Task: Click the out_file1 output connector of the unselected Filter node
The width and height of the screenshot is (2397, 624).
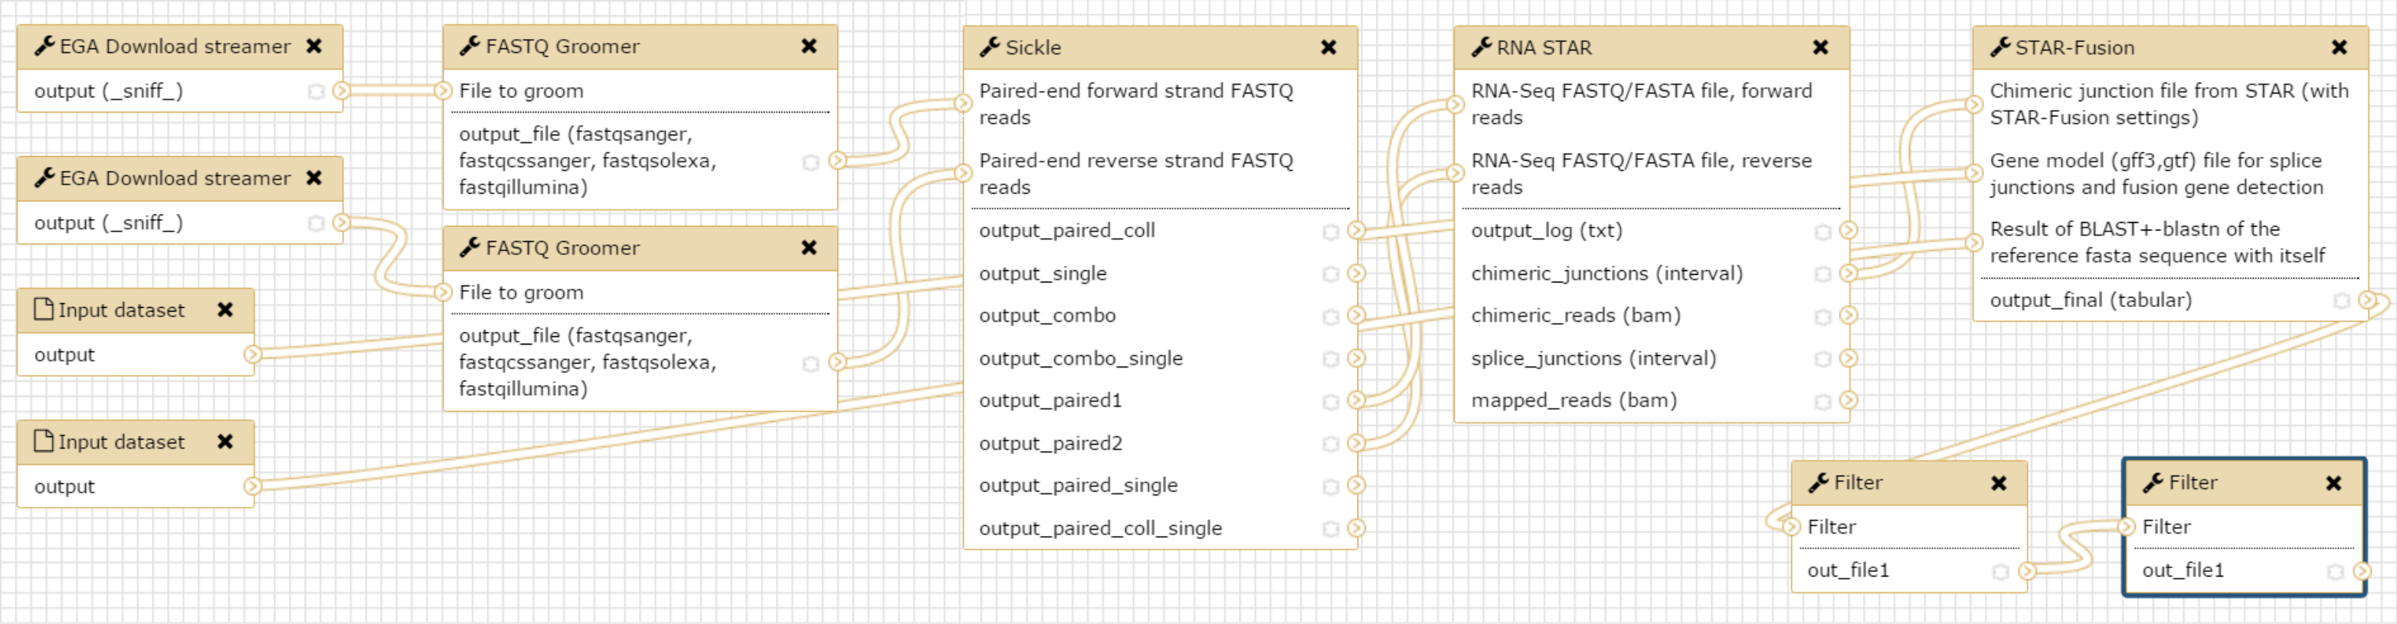Action: [x=2027, y=571]
